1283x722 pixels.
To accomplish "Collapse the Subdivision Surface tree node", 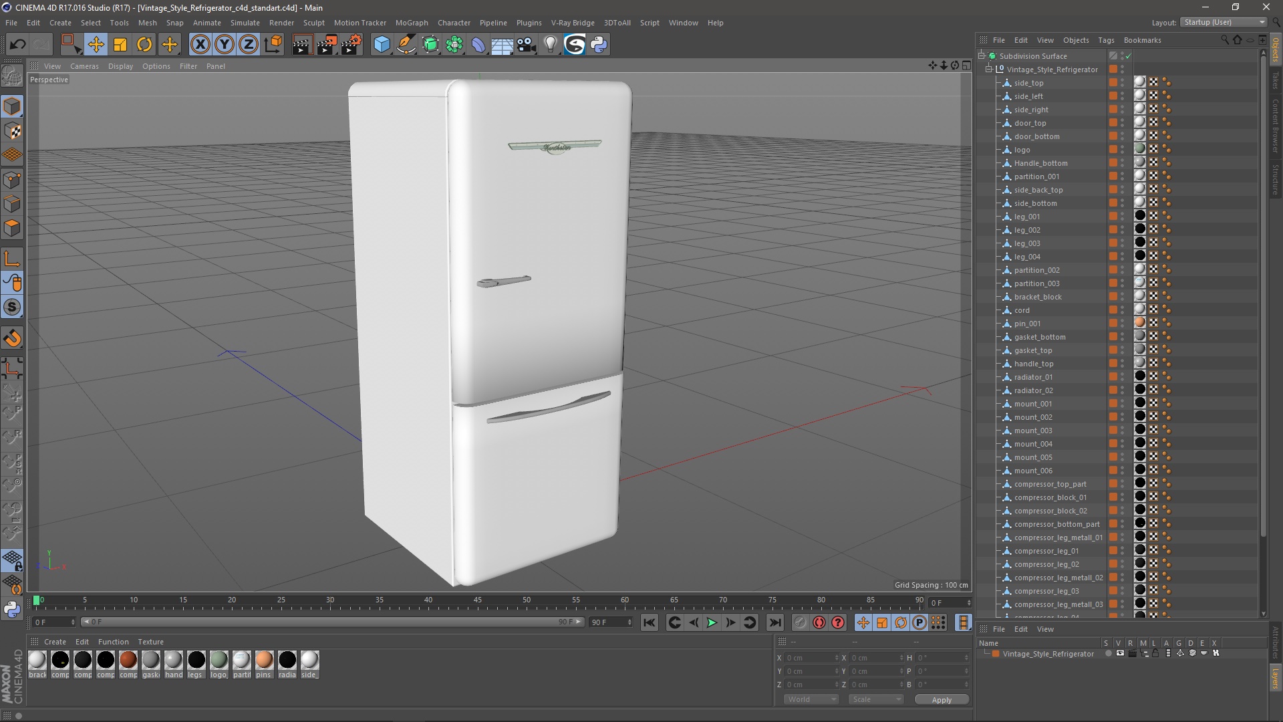I will pos(982,56).
